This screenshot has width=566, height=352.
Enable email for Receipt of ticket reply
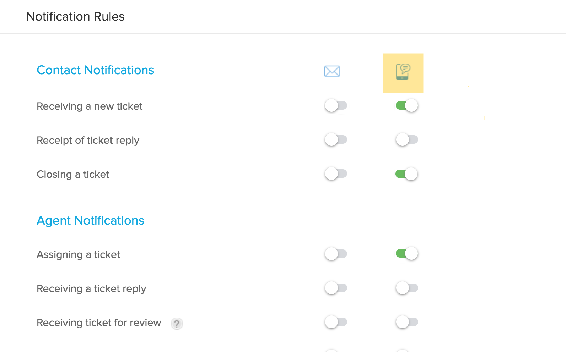336,140
